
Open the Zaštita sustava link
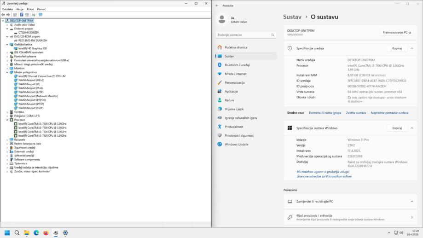point(356,113)
